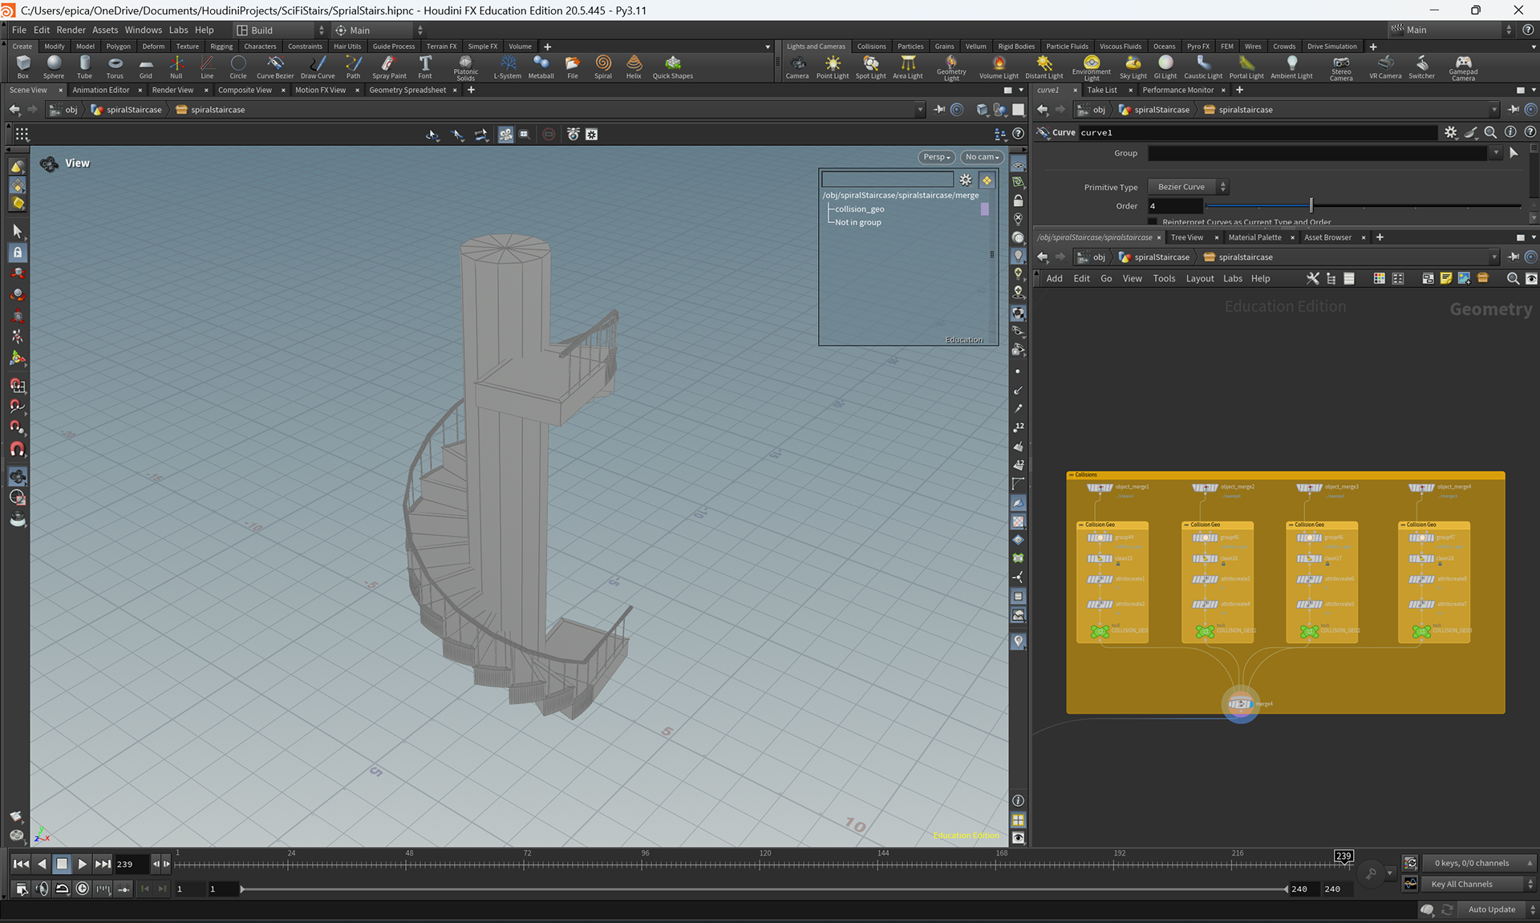Screen dimensions: 1540x923
Task: Adjust the Order slider
Action: pyautogui.click(x=1311, y=206)
